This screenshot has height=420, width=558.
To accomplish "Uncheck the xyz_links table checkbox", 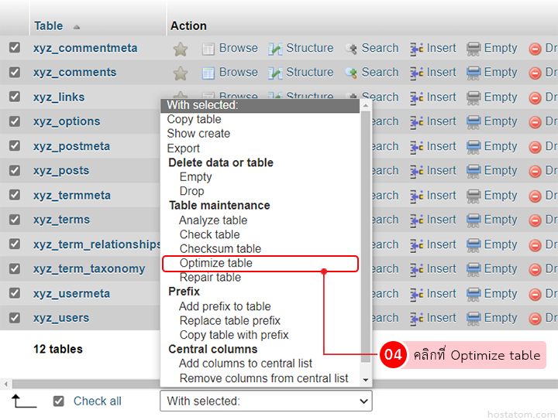I will coord(15,97).
